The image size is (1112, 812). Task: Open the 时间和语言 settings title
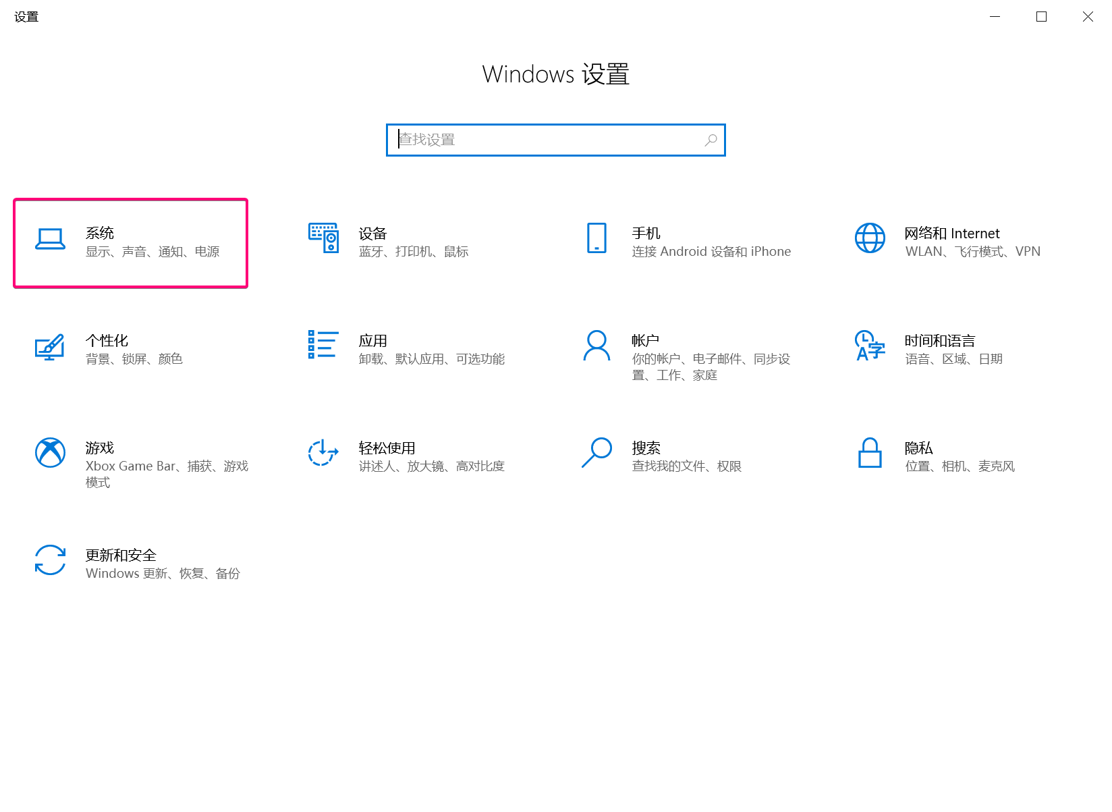tap(940, 340)
